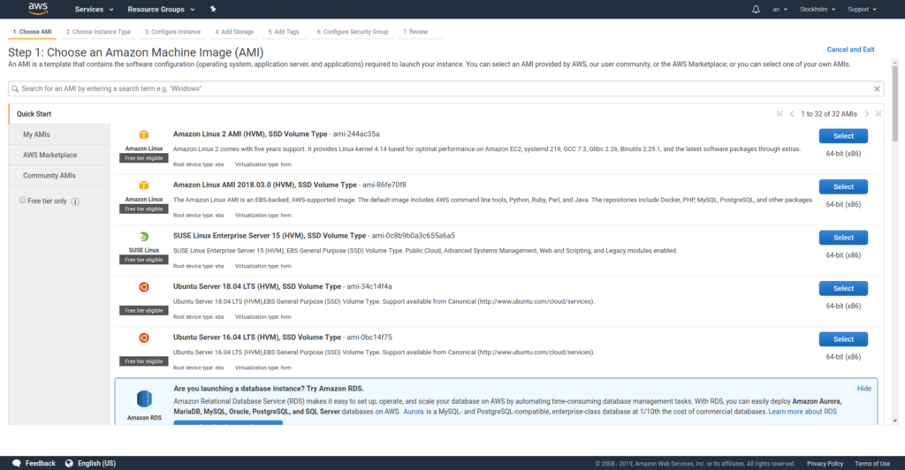Go to previous page of AMIs arrow
Viewport: 905px width, 470px height.
pos(792,114)
